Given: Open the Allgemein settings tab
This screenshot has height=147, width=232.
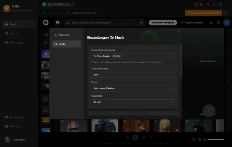Looking at the screenshot, I should pos(66,35).
